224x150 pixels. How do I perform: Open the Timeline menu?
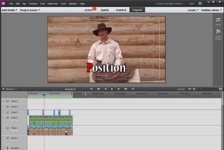click(33, 4)
